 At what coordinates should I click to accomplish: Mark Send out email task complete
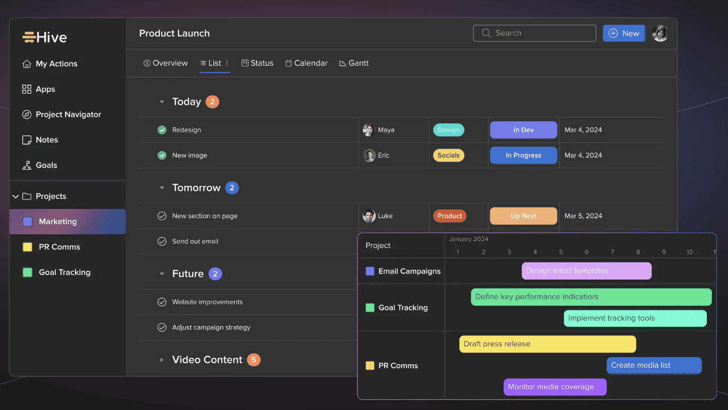pos(162,241)
